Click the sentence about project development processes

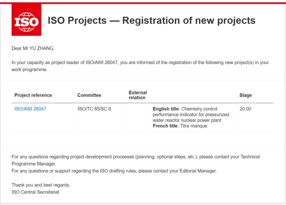click(x=135, y=157)
